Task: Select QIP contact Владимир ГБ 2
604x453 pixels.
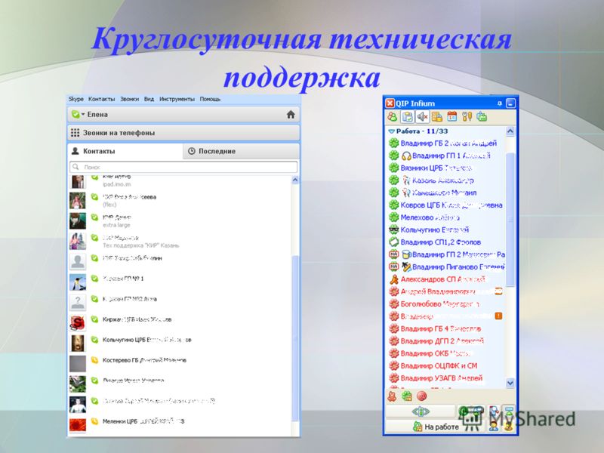Action: click(445, 143)
